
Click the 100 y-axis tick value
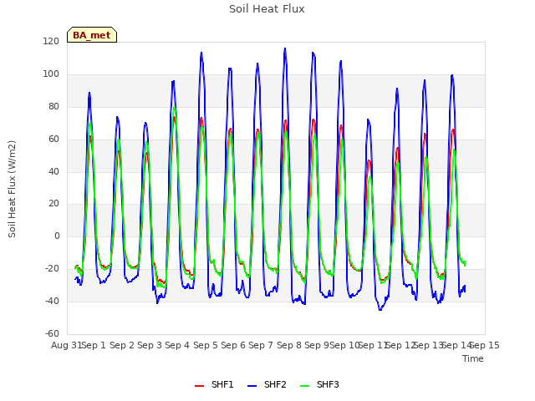[51, 74]
